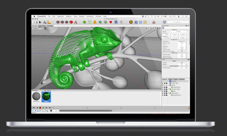Click the blue-green hexagon modifier icon
227x136 pixels.
100,22
